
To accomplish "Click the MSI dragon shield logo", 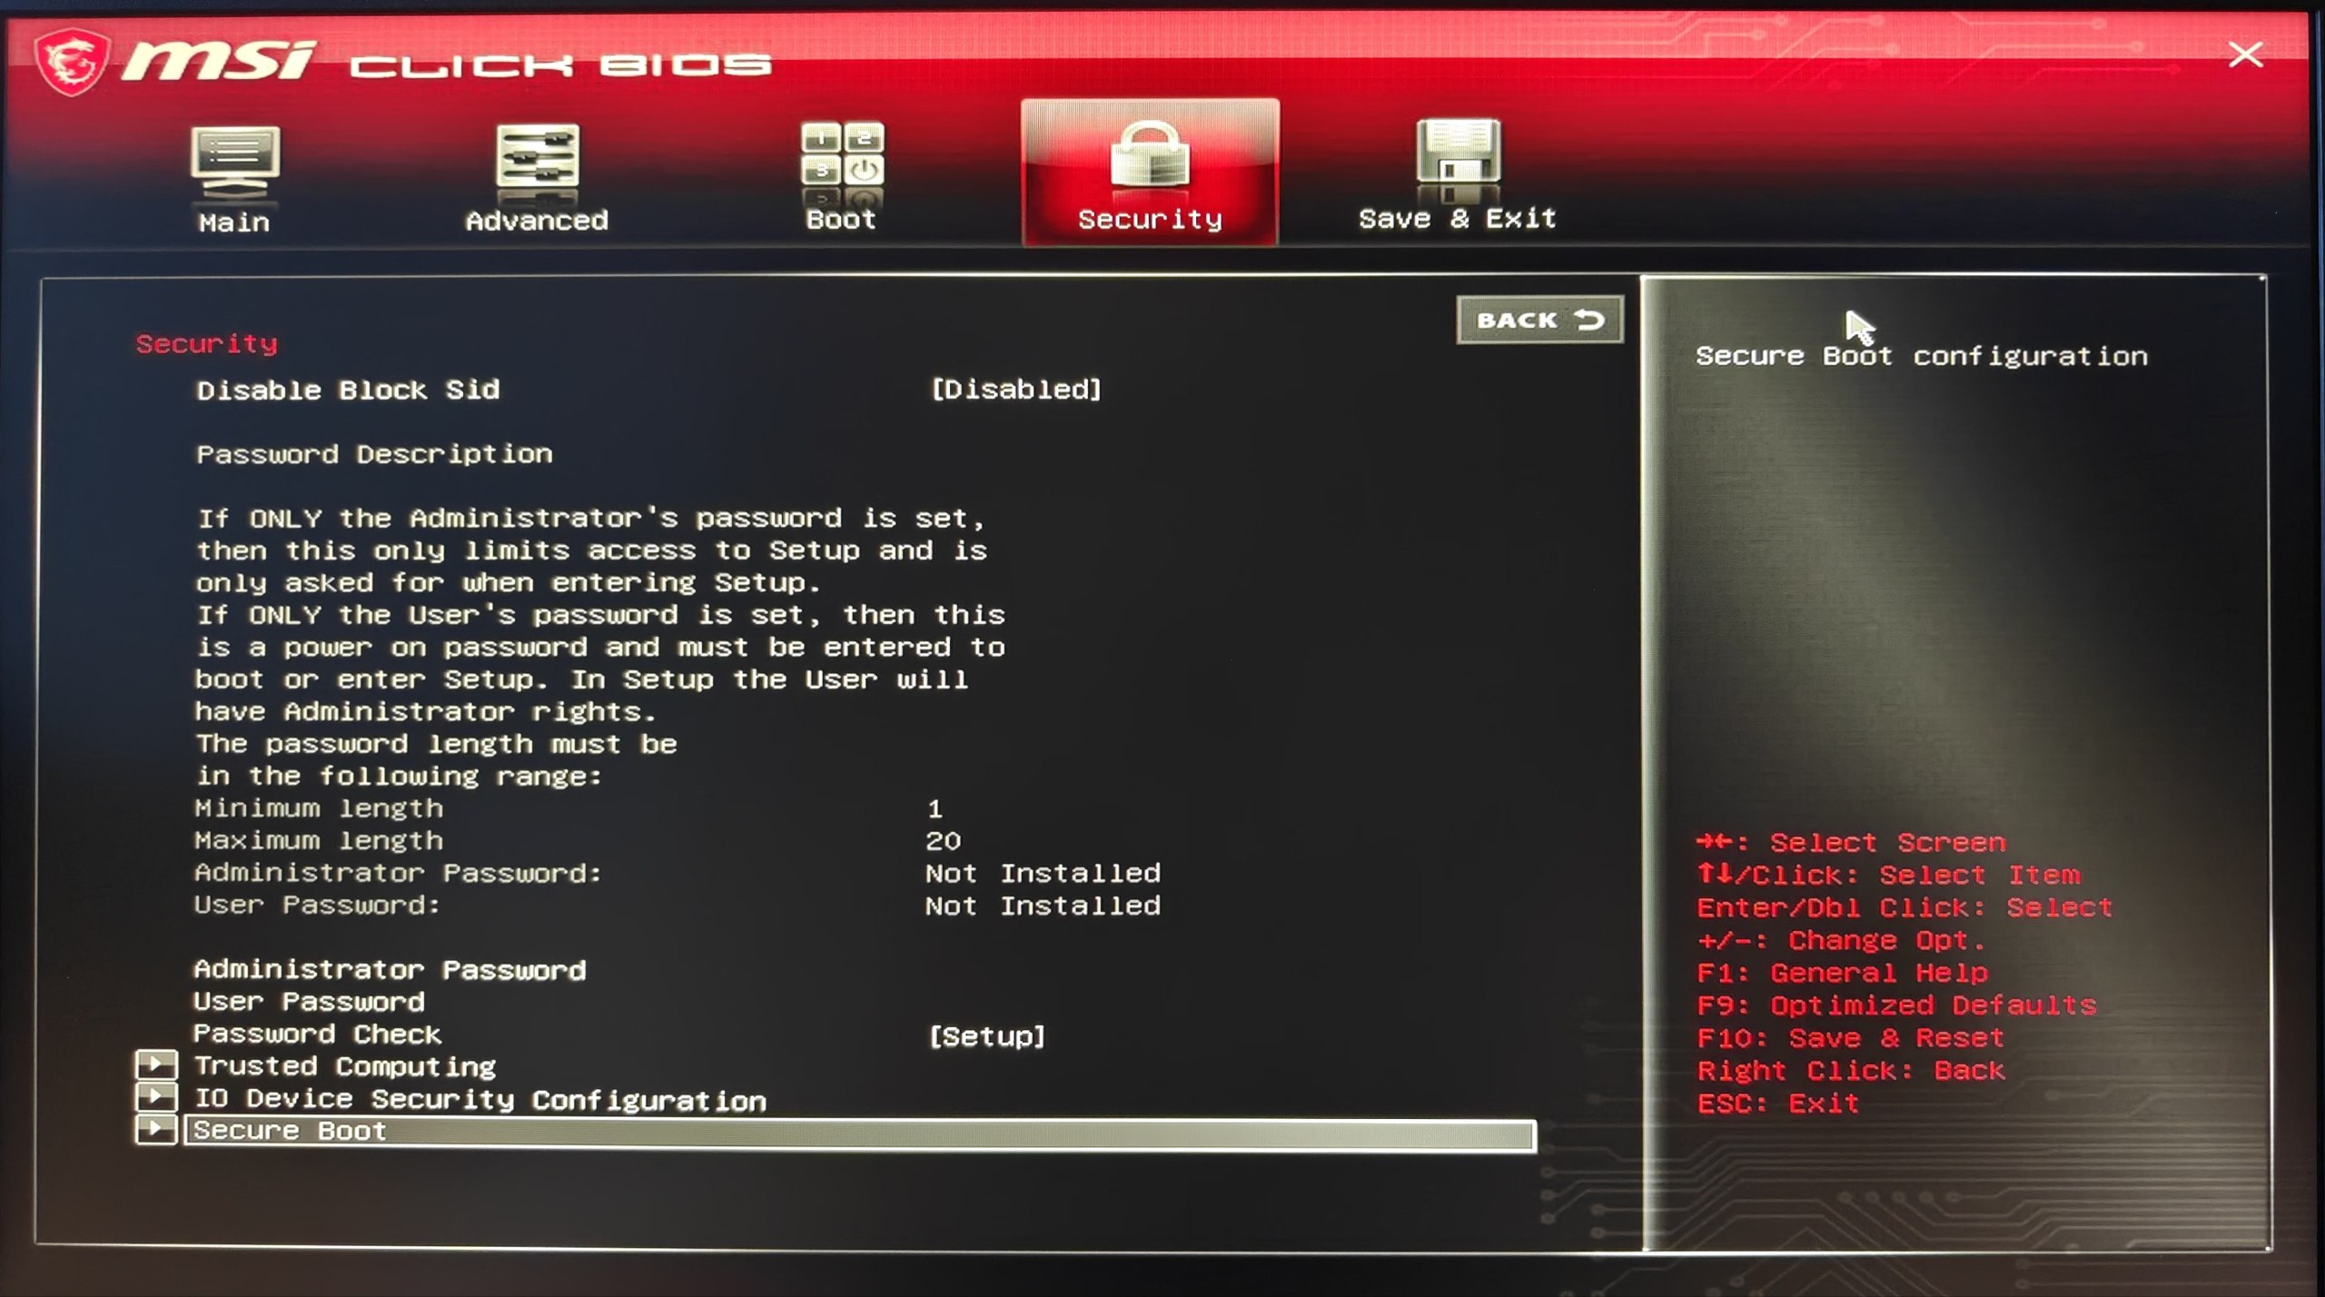I will [x=71, y=61].
